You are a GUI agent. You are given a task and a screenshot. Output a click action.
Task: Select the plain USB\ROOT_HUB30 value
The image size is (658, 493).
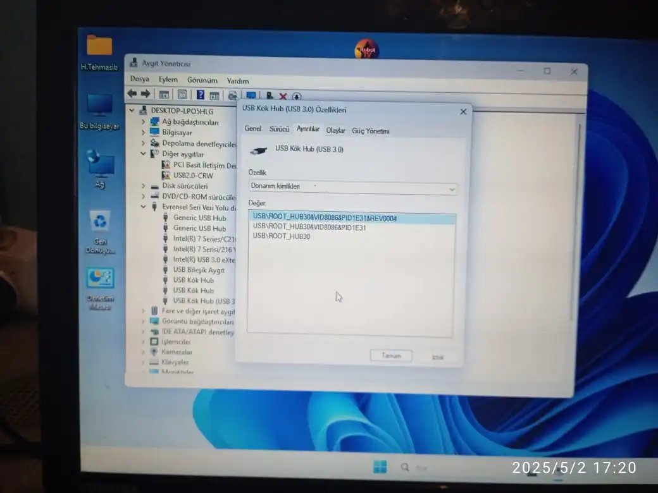(x=281, y=236)
